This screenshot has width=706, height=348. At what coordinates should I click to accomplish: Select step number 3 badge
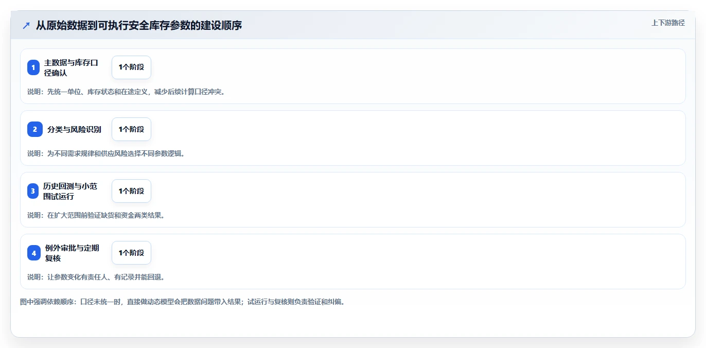(x=33, y=191)
